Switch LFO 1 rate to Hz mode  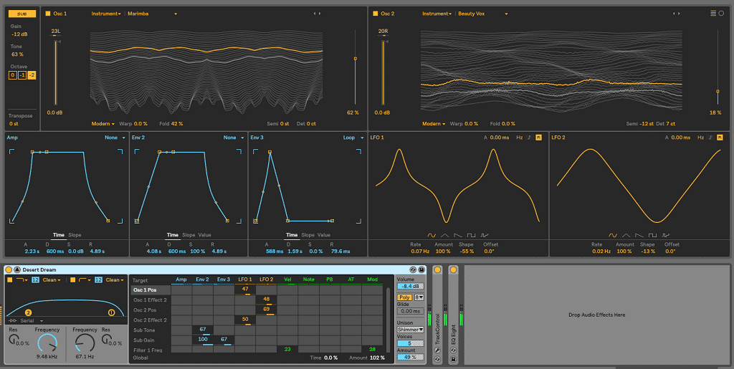[x=519, y=138]
